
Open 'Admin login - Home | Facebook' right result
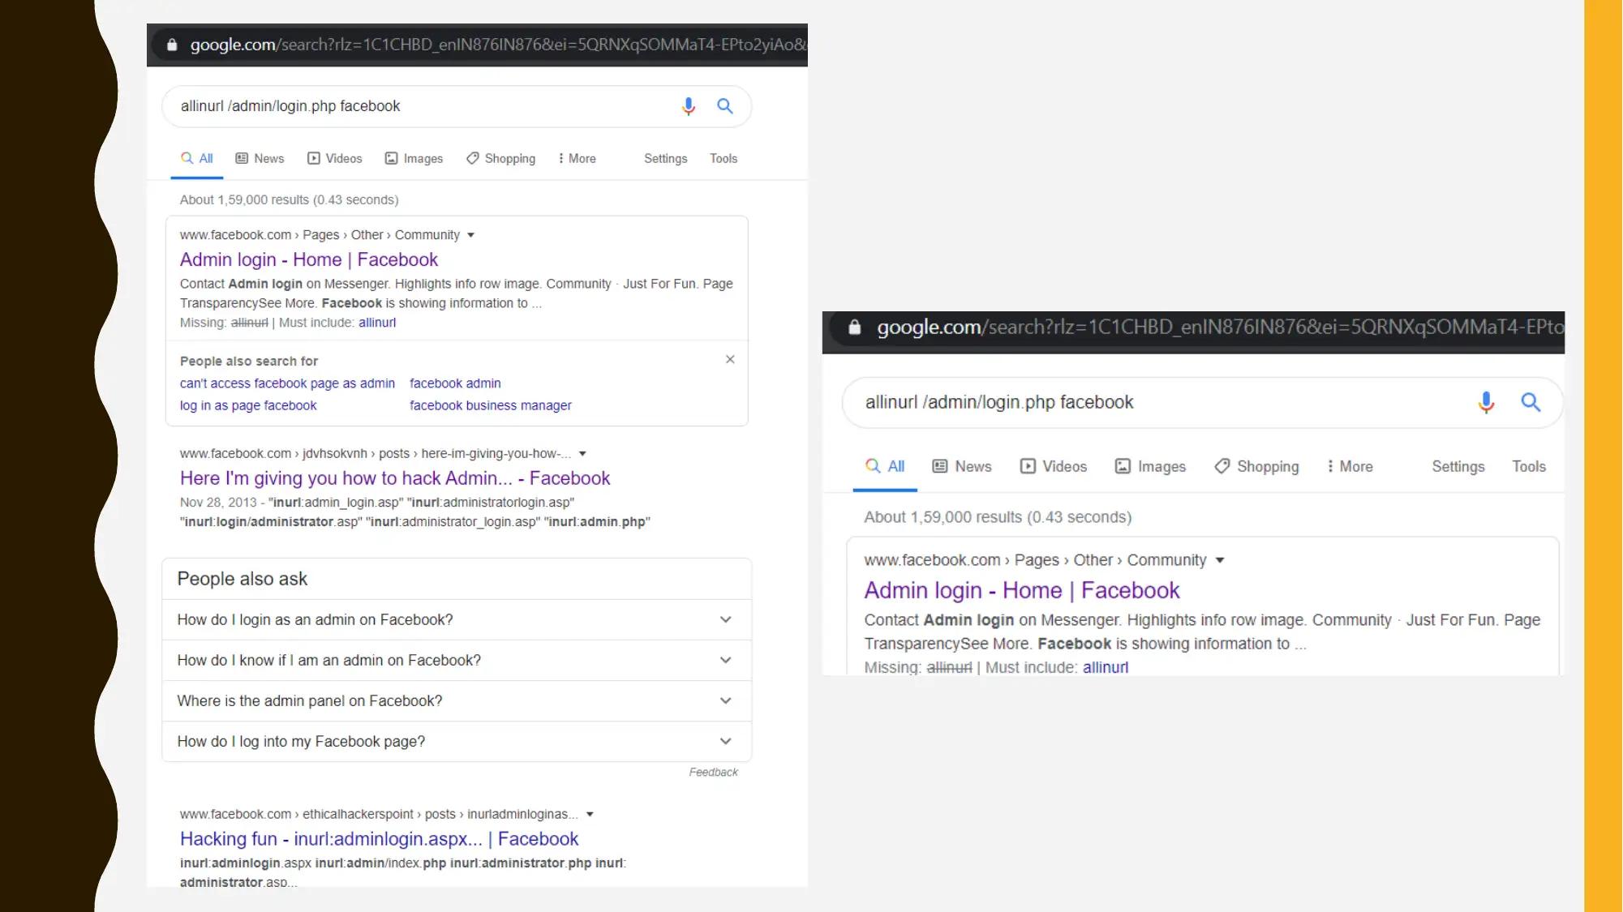[1022, 590]
